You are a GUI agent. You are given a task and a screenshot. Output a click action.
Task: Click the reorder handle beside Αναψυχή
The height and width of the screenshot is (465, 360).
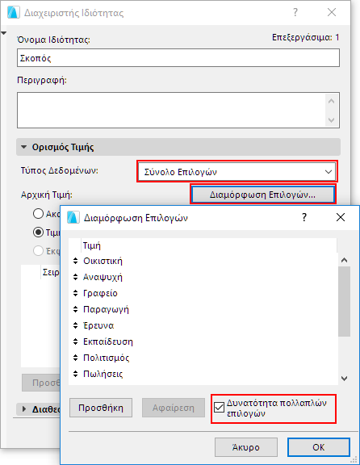[x=76, y=277]
